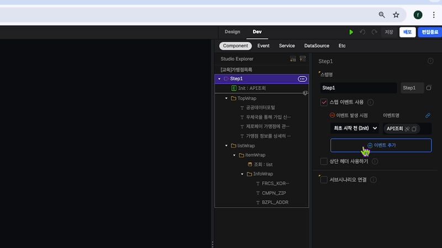Select the Init : API조회 tree row
The image size is (442, 248).
[261, 88]
